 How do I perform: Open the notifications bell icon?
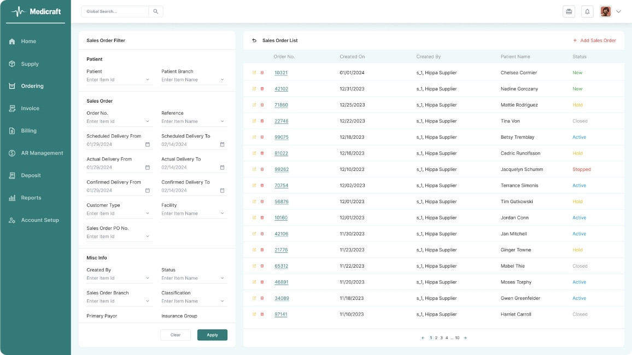pos(587,11)
